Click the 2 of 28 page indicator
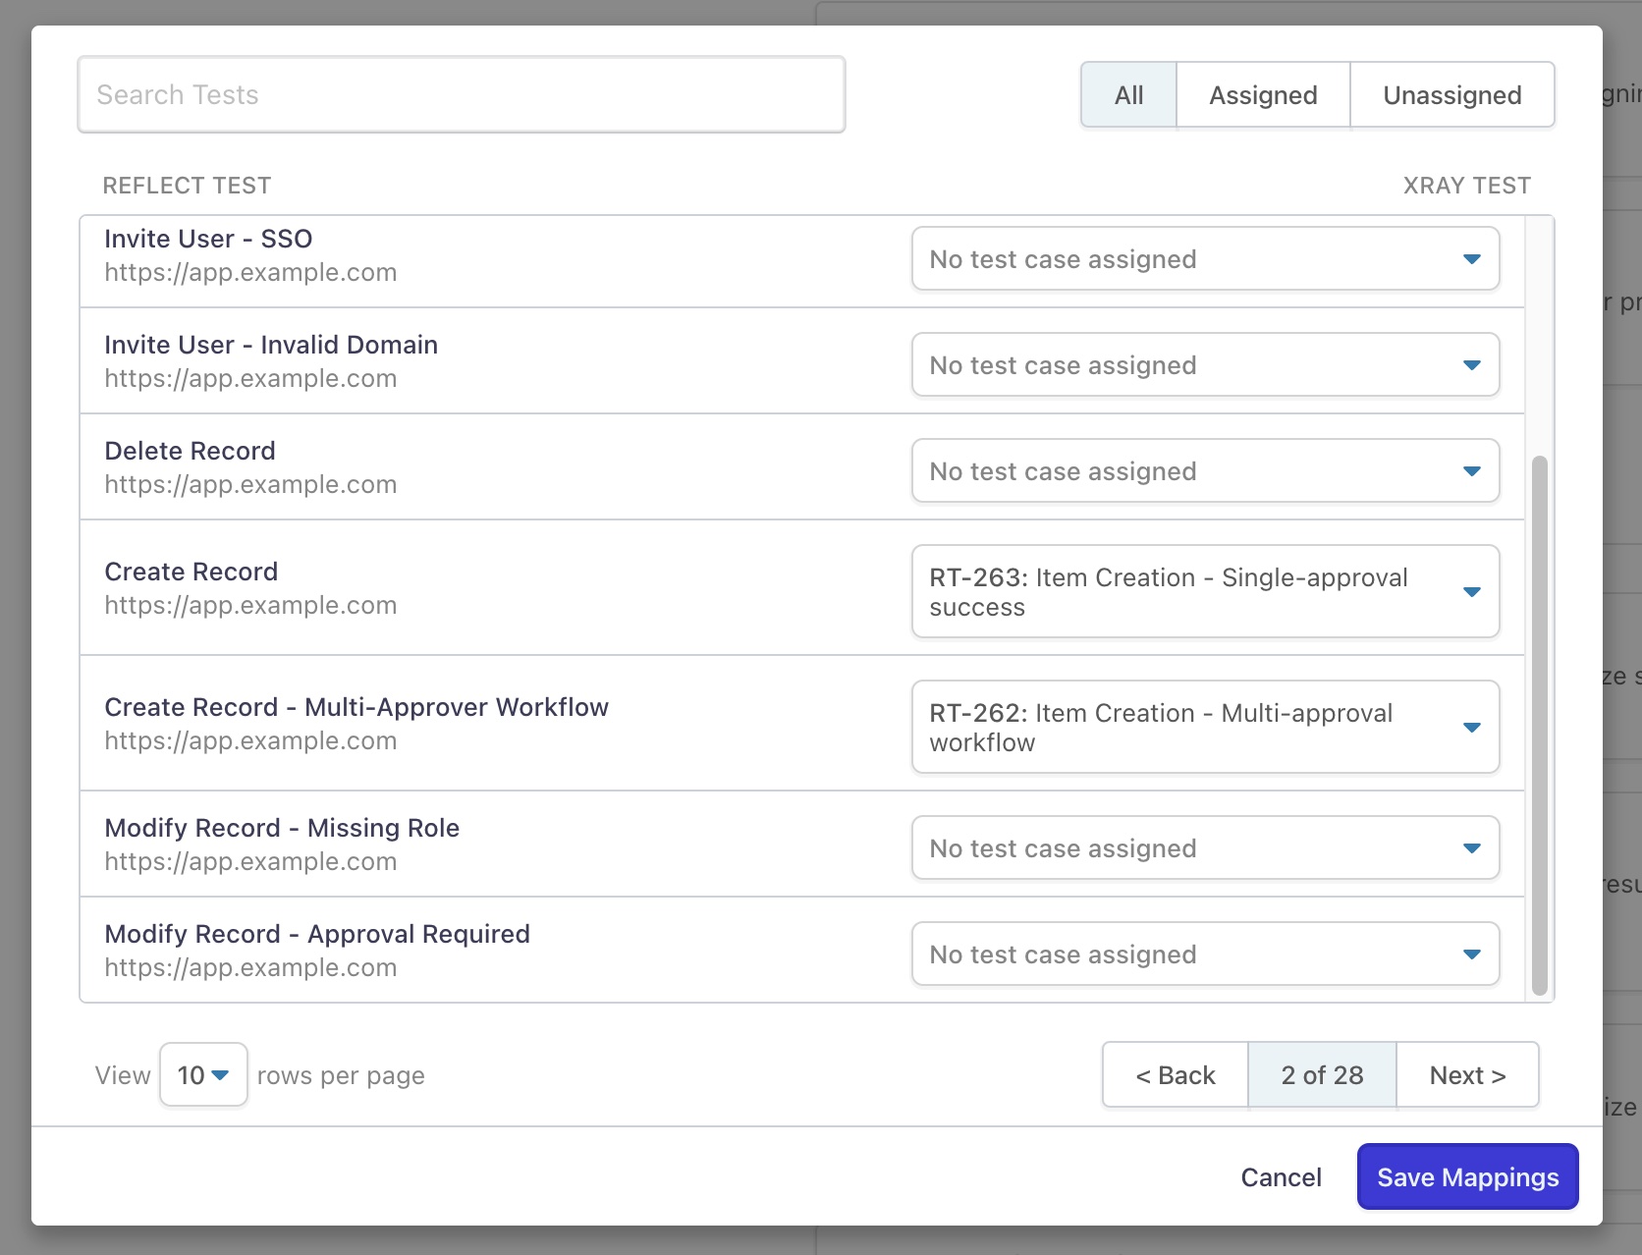Image resolution: width=1642 pixels, height=1255 pixels. tap(1322, 1075)
